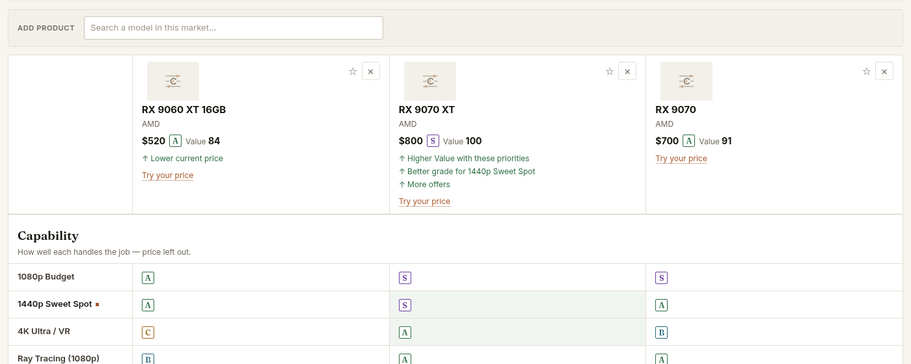Open the RX 9070 XT title
The width and height of the screenshot is (911, 364).
coord(427,110)
